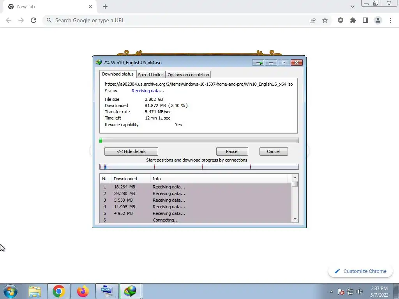The height and width of the screenshot is (299, 399).
Task: Click Chrome icon in taskbar
Action: click(x=59, y=291)
